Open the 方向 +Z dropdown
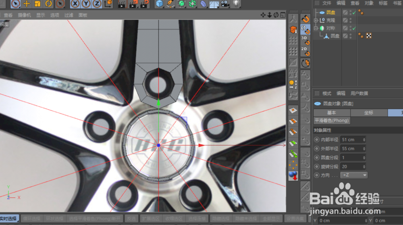 pyautogui.click(x=354, y=175)
